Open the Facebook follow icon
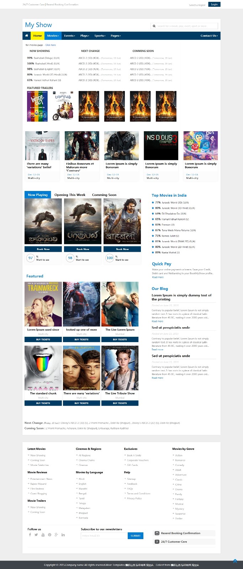Screen dimensions: 243x569 pyautogui.click(x=30, y=535)
